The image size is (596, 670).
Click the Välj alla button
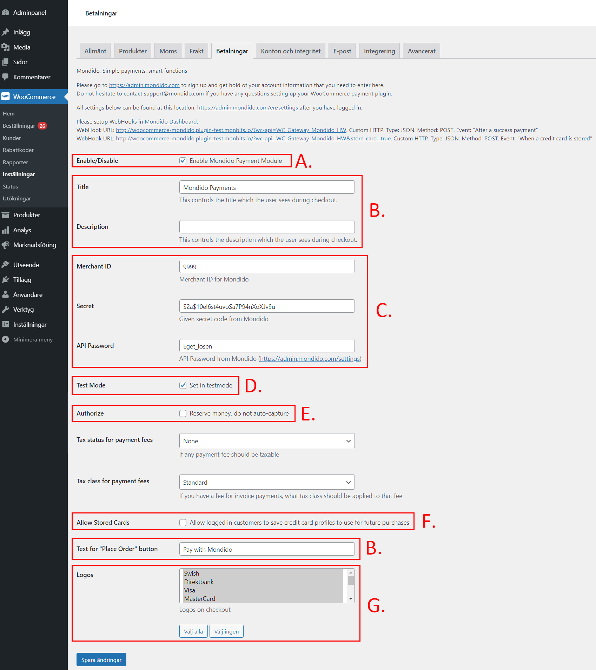[x=193, y=631]
